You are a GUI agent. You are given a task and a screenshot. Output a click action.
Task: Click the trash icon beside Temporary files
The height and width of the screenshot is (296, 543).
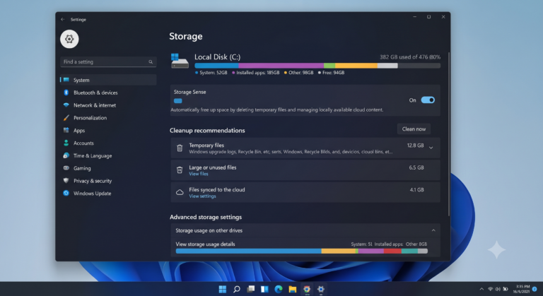[x=180, y=148]
